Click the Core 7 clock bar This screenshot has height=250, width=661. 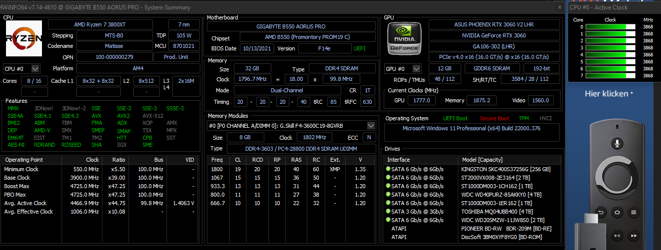click(610, 76)
